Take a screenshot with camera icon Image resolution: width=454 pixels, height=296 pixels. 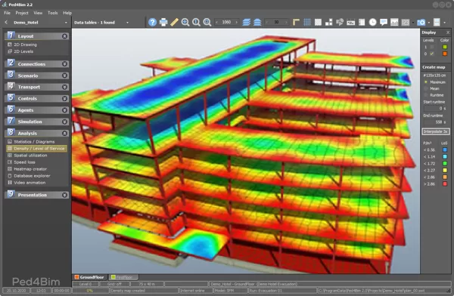[421, 22]
